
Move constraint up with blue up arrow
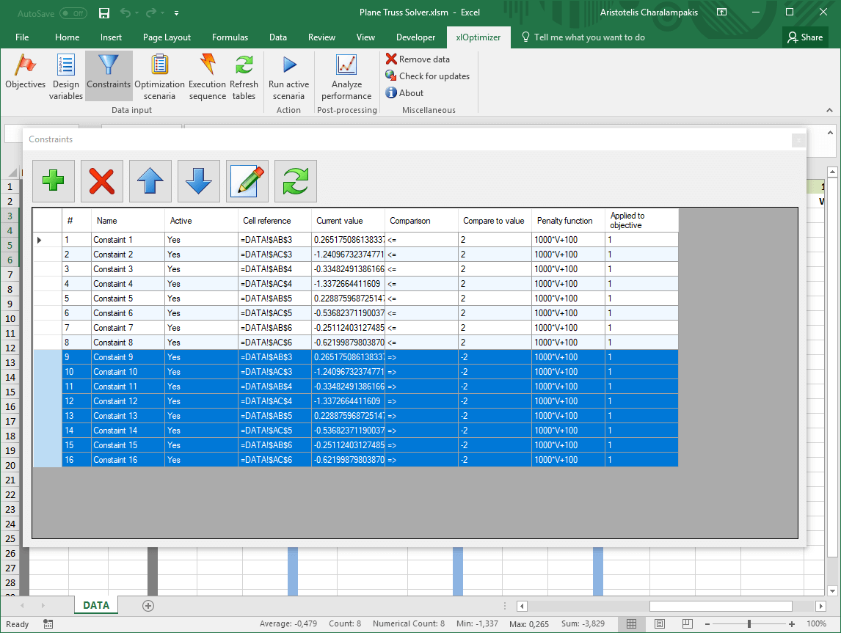coord(150,181)
